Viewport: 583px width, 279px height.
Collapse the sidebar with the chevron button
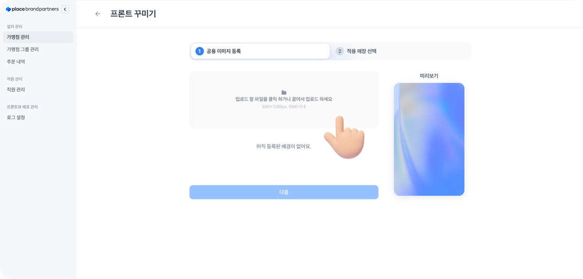[65, 9]
